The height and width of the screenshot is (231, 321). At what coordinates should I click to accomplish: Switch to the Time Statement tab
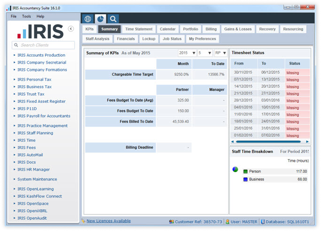[x=139, y=29]
